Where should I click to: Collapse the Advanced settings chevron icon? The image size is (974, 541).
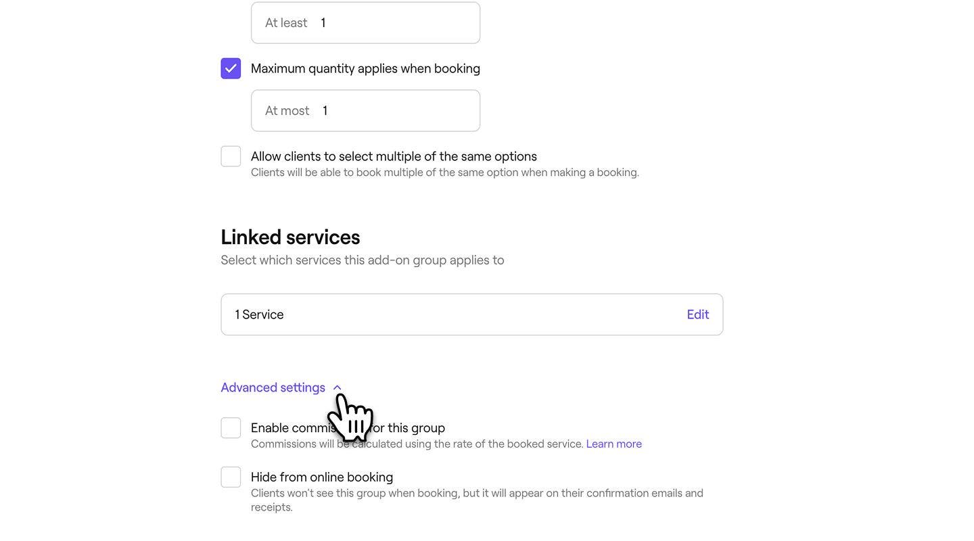tap(338, 387)
